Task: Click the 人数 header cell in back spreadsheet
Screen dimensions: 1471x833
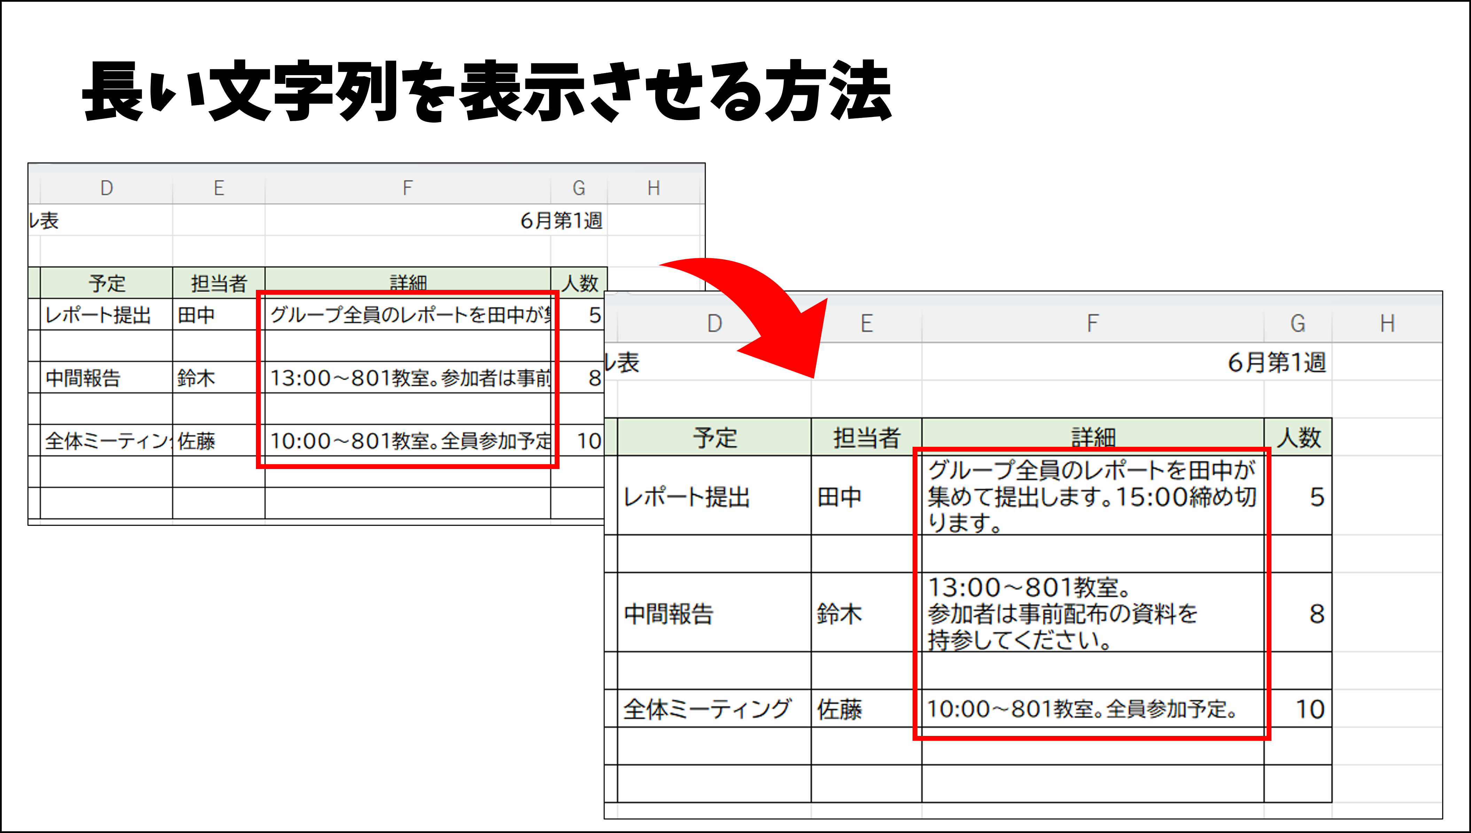Action: 579,283
